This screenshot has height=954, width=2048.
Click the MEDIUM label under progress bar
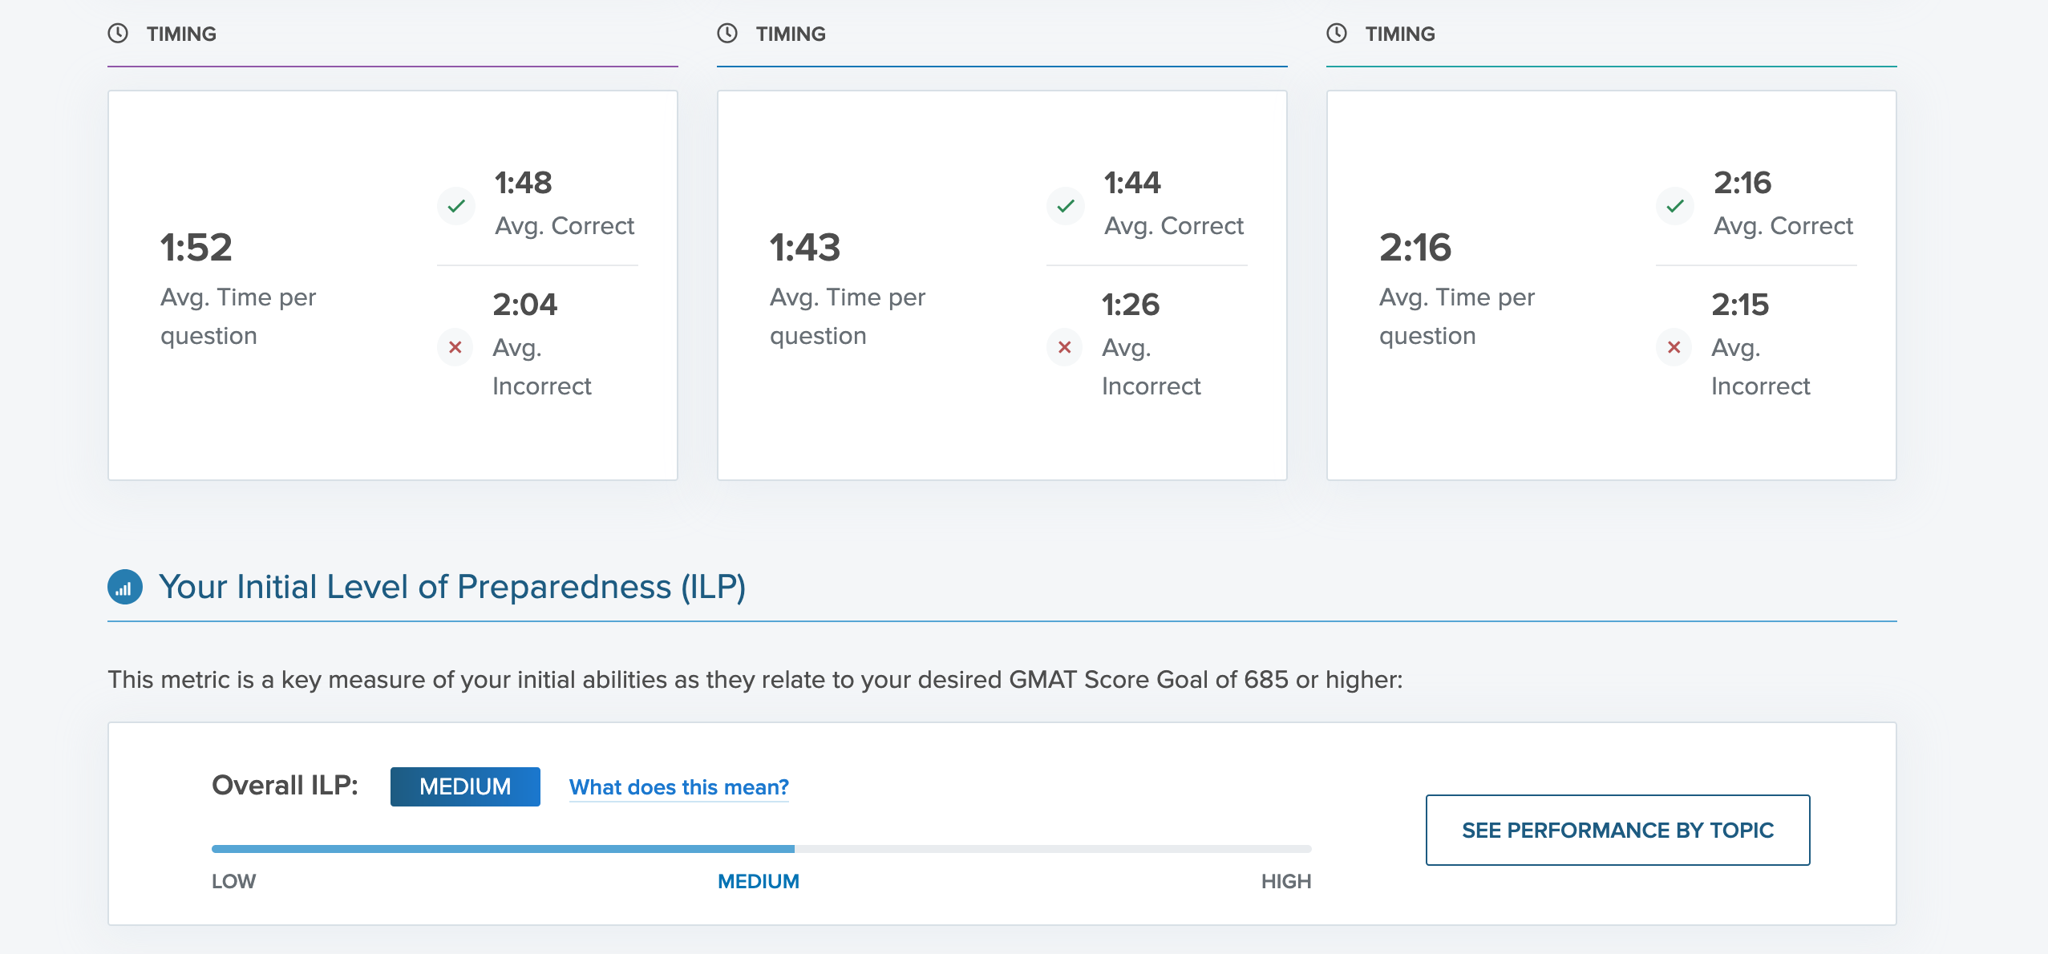coord(758,881)
